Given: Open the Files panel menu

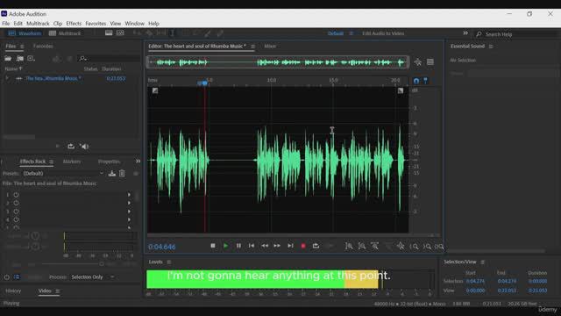Looking at the screenshot, I should tap(22, 47).
